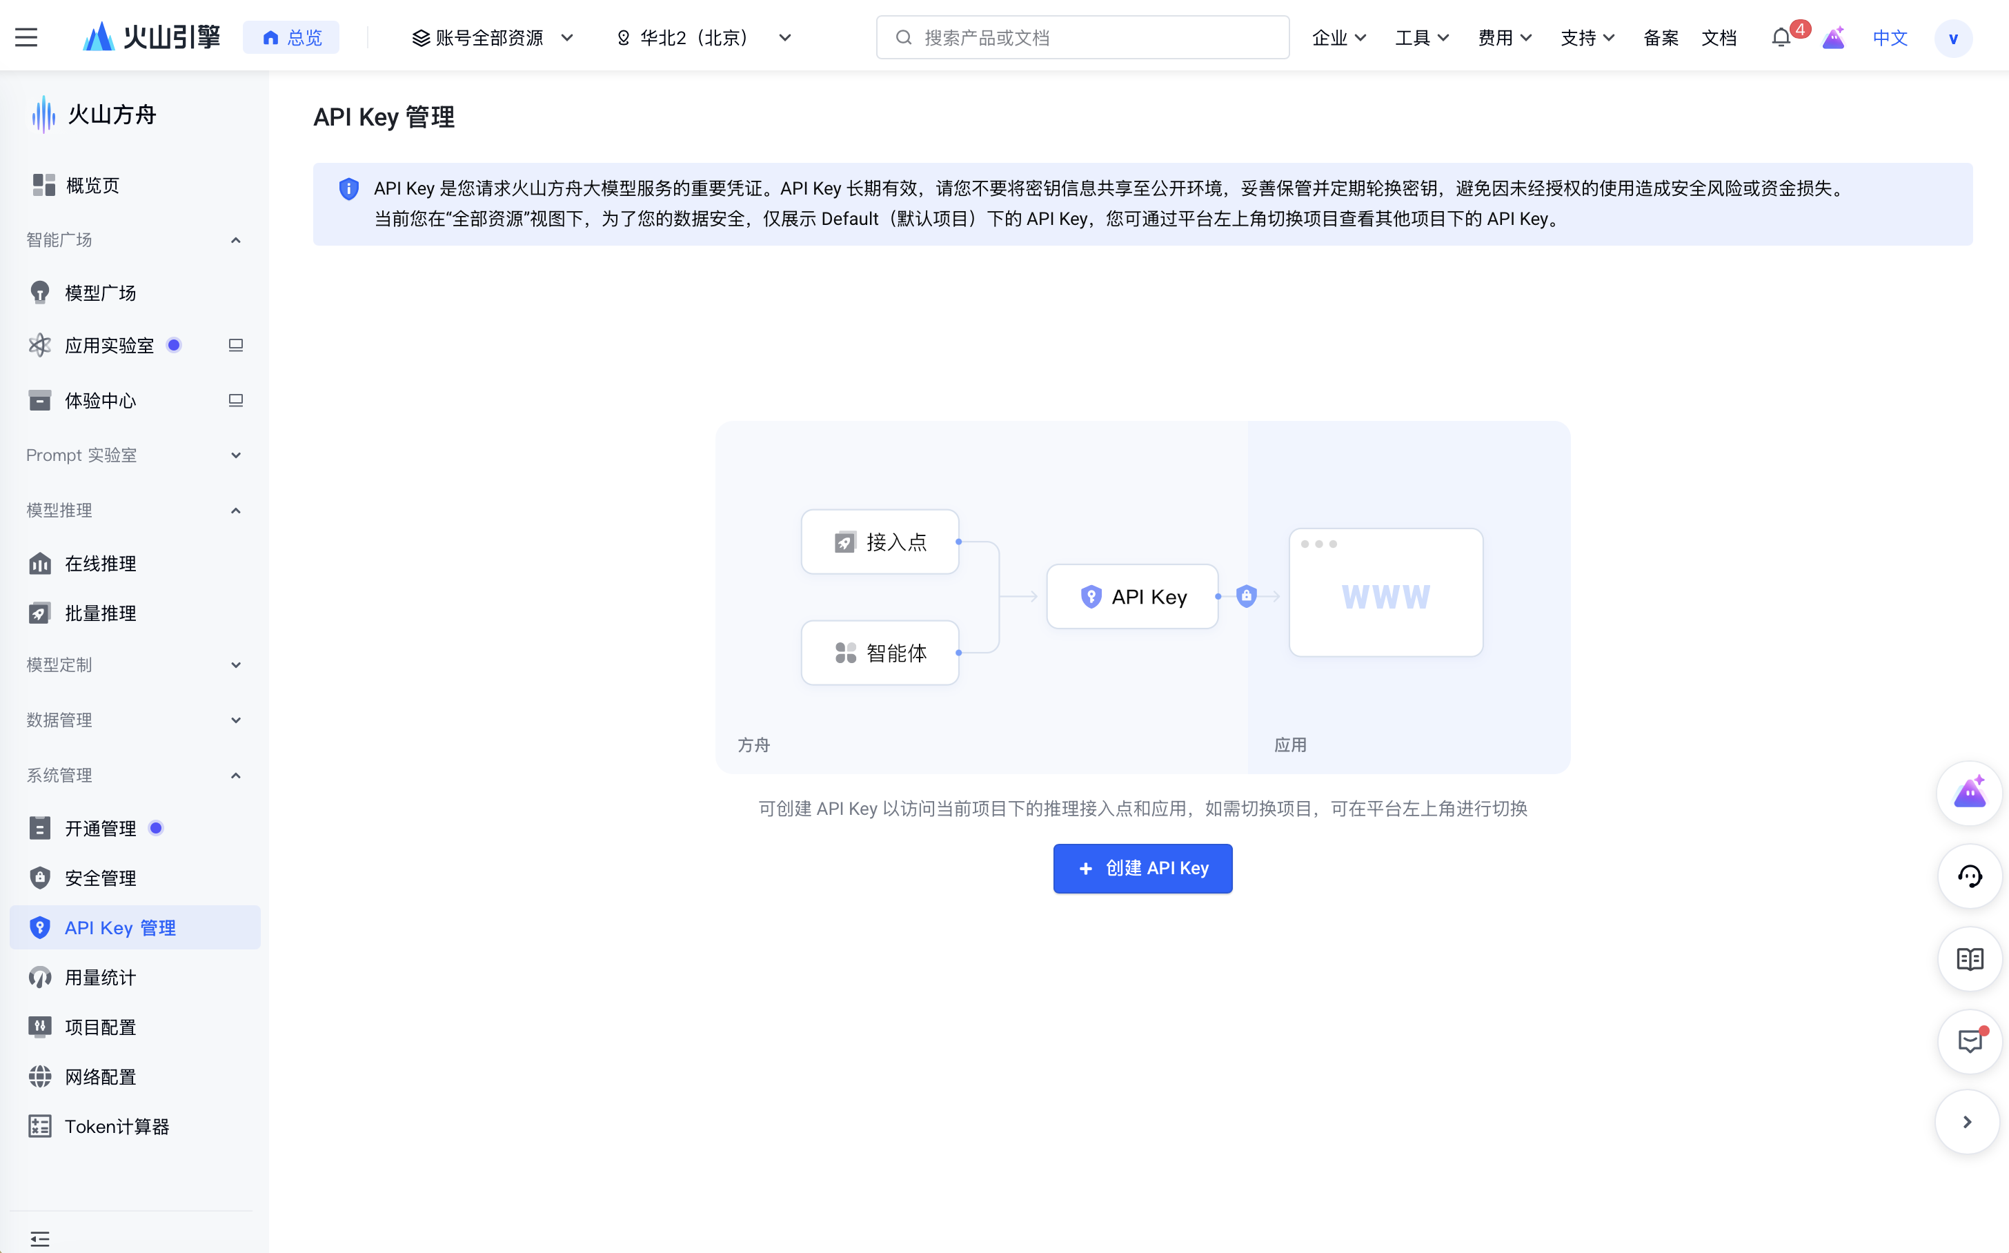Screen dimensions: 2009x1253
Task: Open the AI assistant icon in the top bar
Action: pyautogui.click(x=1833, y=38)
